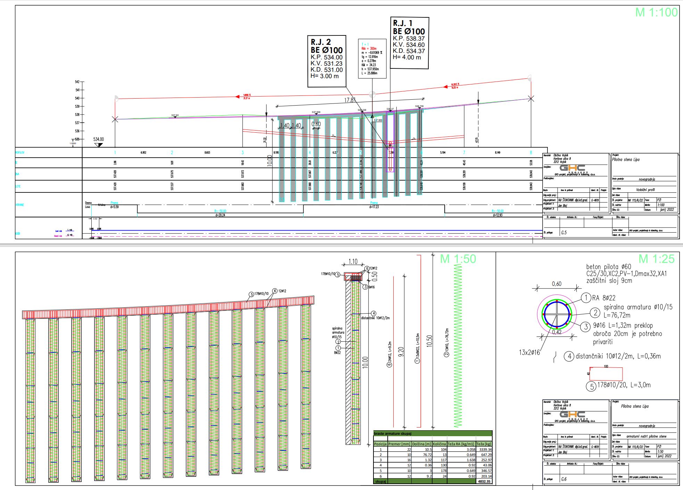
Task: Select the R.J. 1 callout box
Action: [409, 43]
